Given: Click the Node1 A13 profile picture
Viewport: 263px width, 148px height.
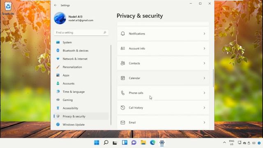Looking at the screenshot, I should point(60,18).
